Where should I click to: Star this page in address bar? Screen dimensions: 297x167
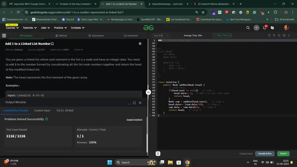pyautogui.click(x=203, y=12)
